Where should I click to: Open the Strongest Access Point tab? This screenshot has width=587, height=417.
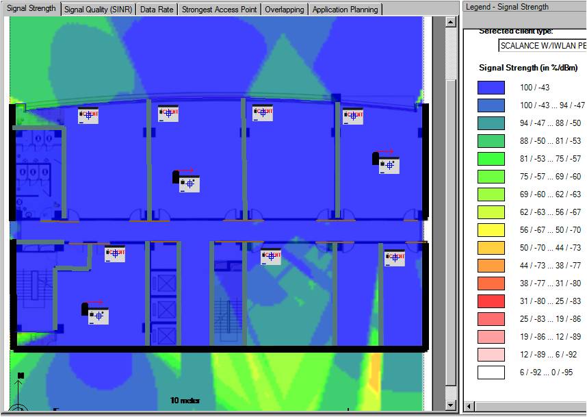(220, 10)
